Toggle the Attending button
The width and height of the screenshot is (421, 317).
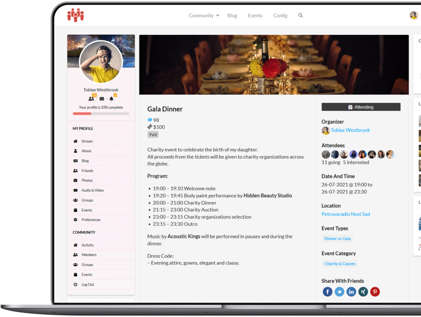tap(361, 107)
